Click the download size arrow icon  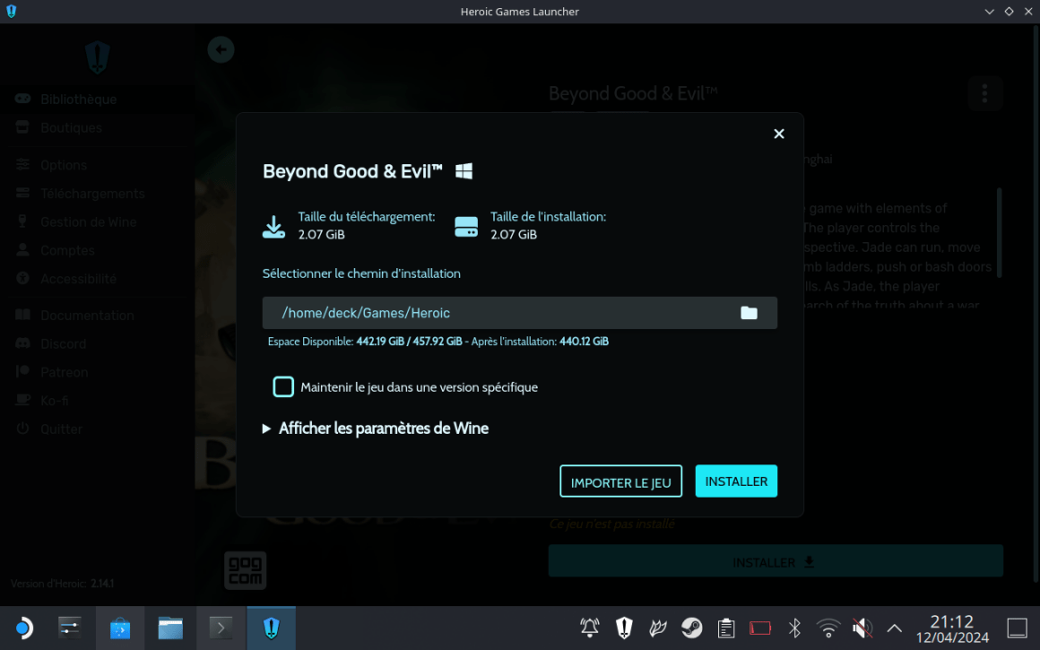tap(273, 226)
